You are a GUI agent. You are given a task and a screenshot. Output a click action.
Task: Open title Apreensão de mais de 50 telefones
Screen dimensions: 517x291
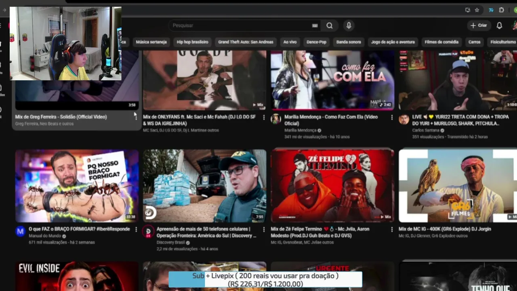[206, 232]
